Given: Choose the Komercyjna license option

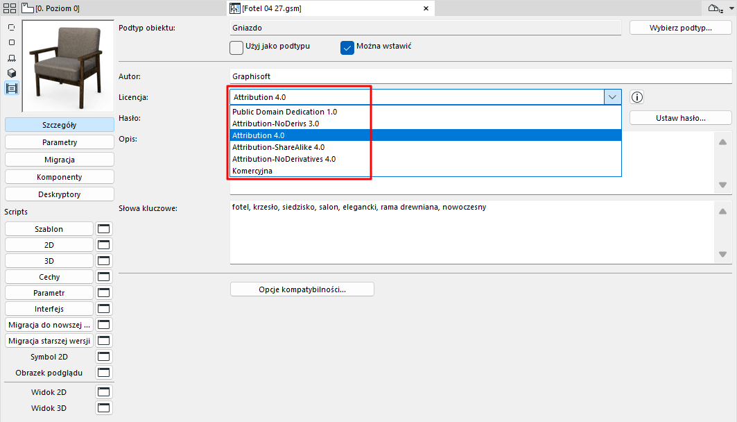Looking at the screenshot, I should coord(426,171).
